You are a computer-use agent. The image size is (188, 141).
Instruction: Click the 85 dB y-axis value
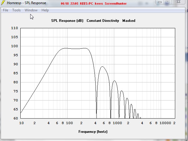(x=16, y=73)
